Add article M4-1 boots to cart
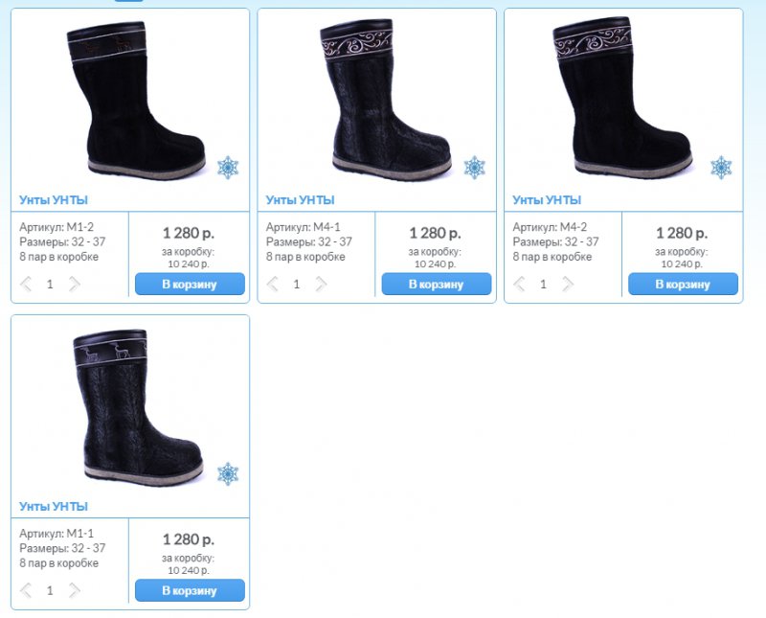The image size is (766, 618). pos(437,284)
